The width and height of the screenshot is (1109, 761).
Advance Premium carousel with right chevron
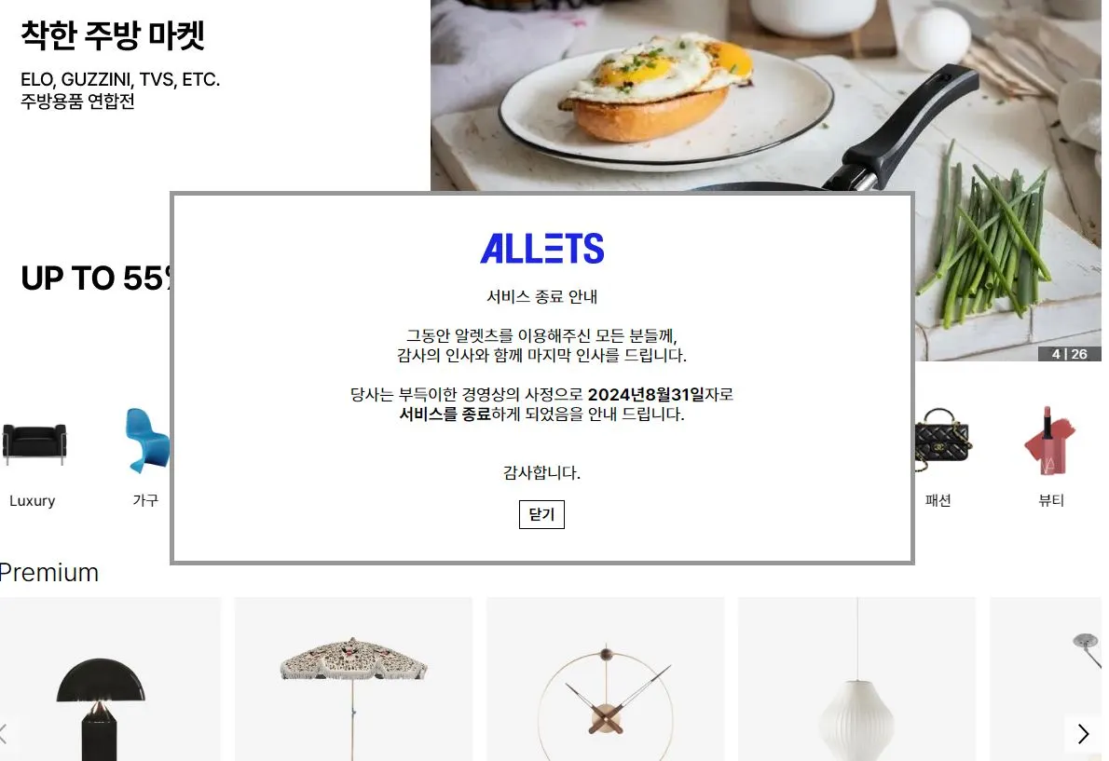pyautogui.click(x=1083, y=734)
